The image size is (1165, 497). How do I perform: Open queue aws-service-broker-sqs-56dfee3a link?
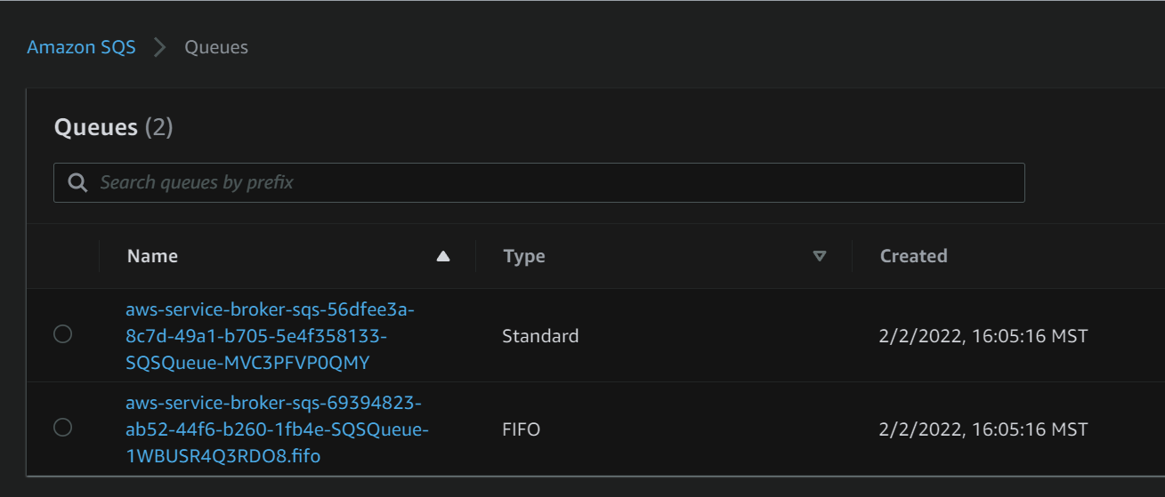(x=270, y=336)
